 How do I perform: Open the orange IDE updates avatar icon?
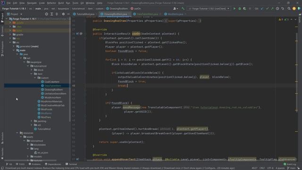tap(294, 8)
